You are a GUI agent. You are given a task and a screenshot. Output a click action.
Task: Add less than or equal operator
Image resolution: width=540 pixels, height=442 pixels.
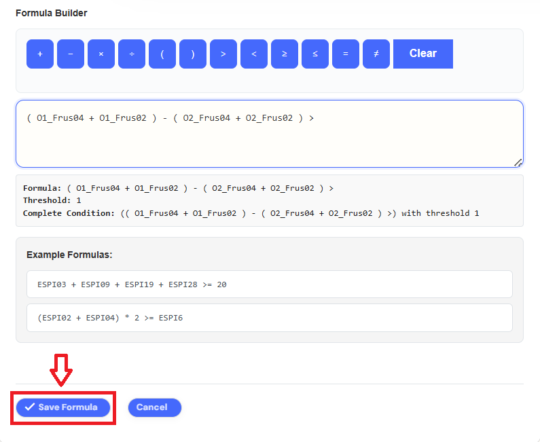[x=315, y=54]
